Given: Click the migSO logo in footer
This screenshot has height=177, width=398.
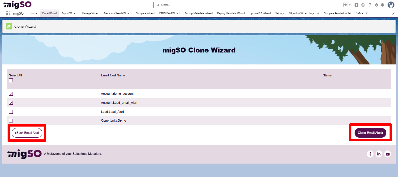Looking at the screenshot, I should tap(24, 154).
